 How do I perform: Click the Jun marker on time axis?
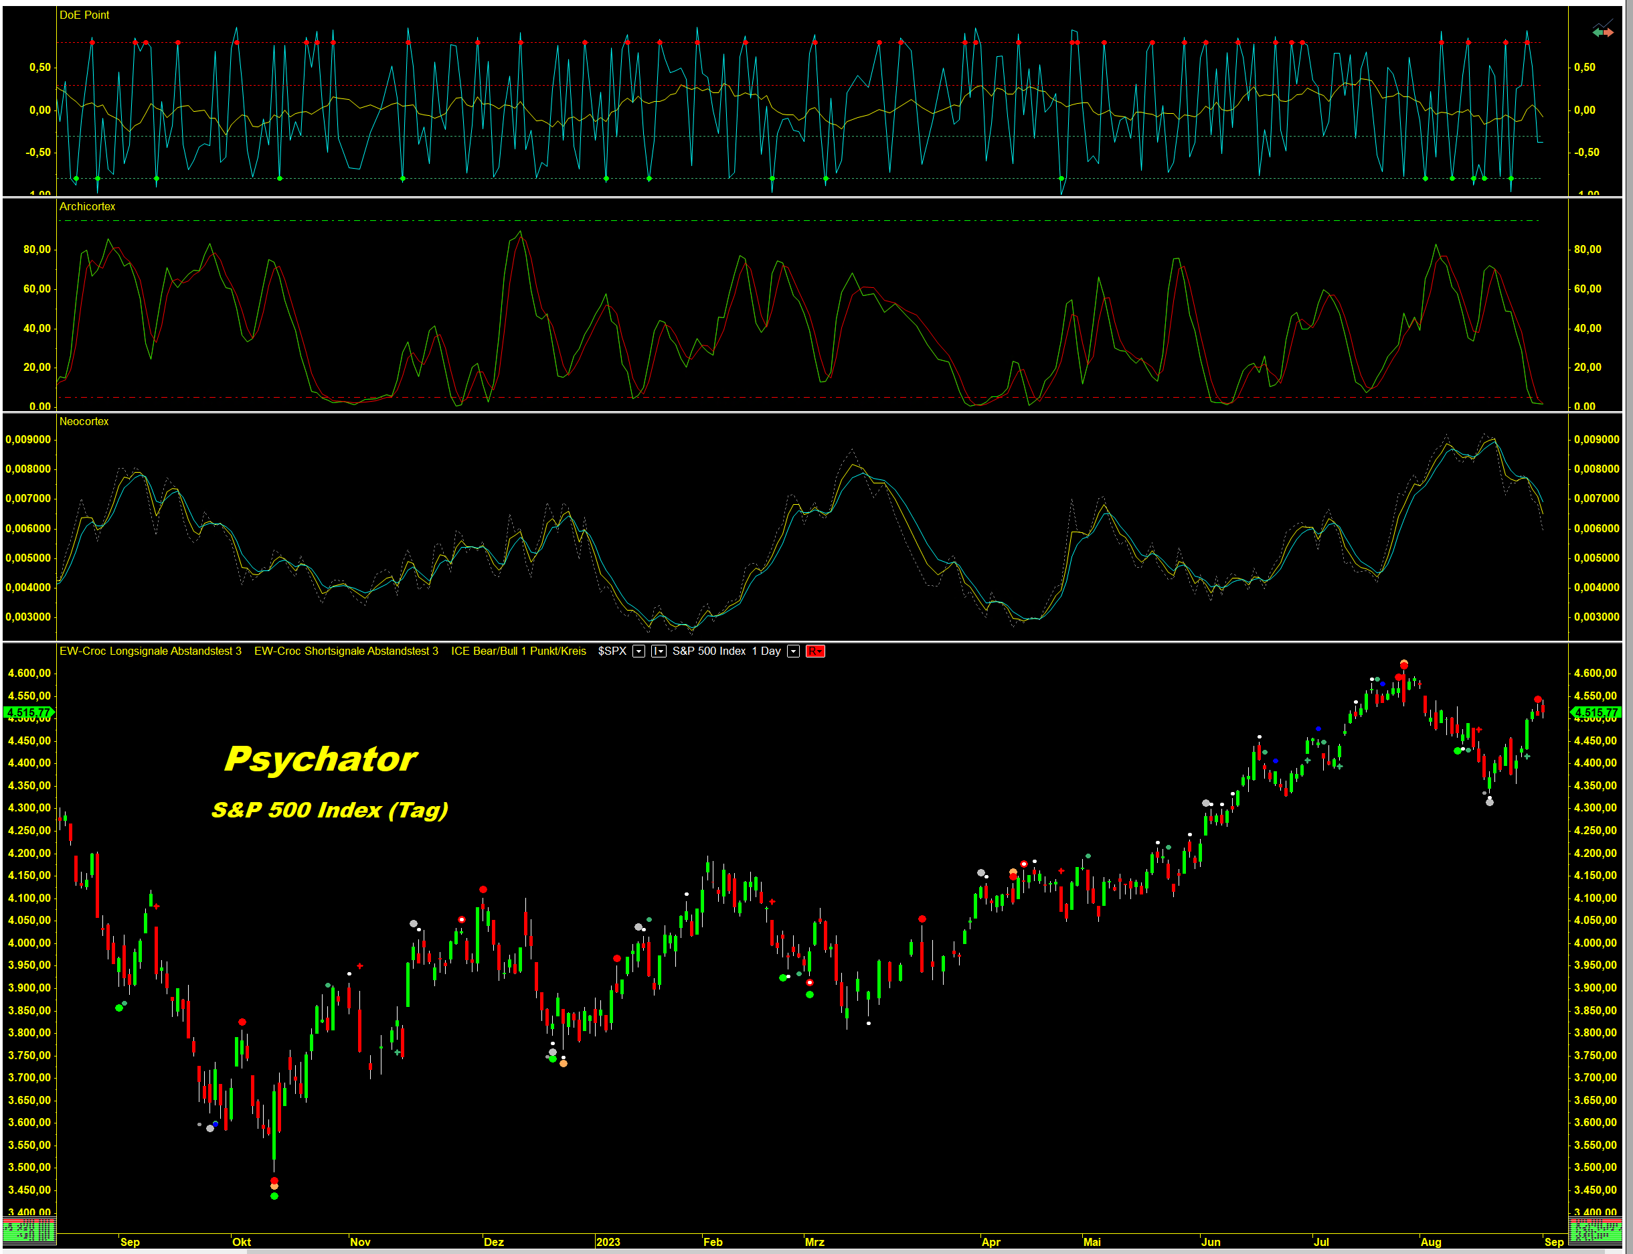pyautogui.click(x=1210, y=1242)
